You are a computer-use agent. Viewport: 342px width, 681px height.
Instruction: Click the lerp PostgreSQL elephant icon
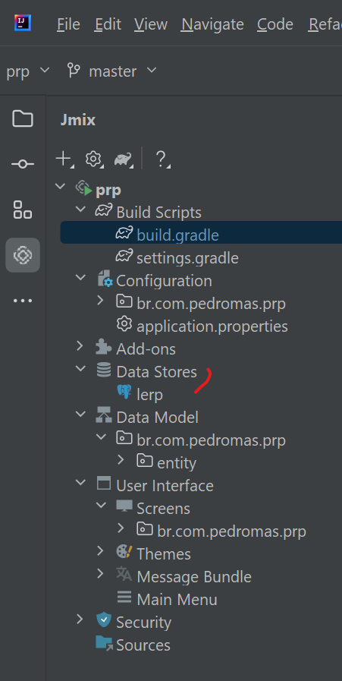(124, 393)
